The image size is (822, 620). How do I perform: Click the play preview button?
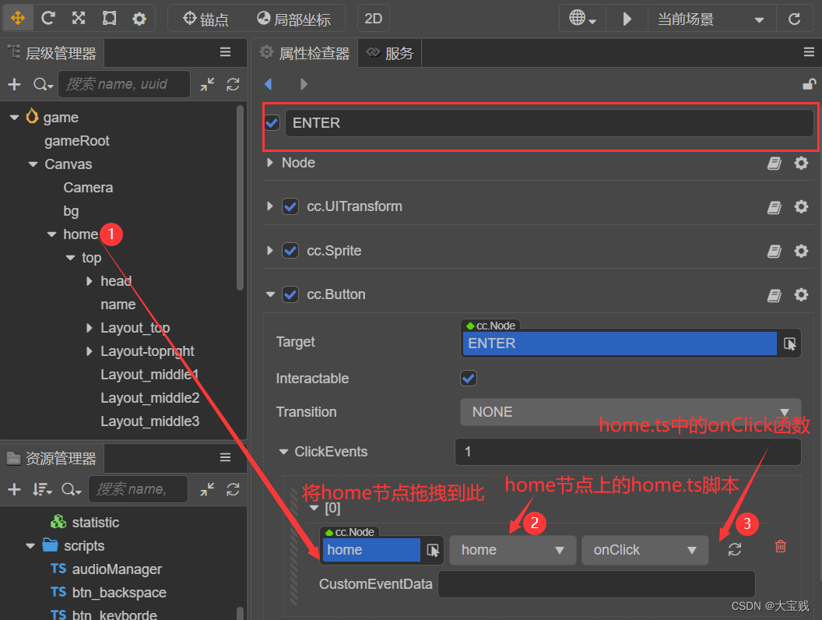point(627,19)
